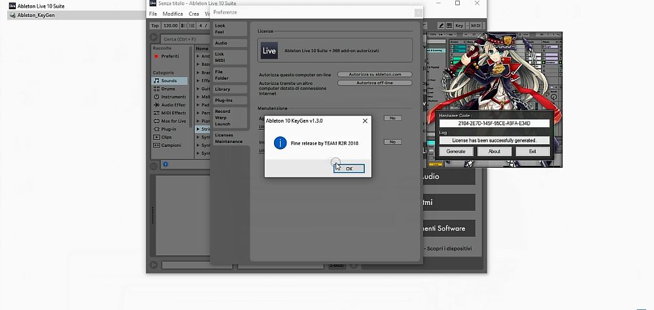This screenshot has height=310, width=654.
Task: Expand the Mall folder in browser list
Action: point(198,97)
